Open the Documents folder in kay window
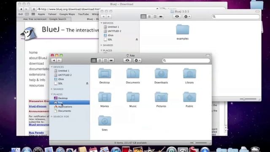Screen dimensions: 270x152 point(133,73)
